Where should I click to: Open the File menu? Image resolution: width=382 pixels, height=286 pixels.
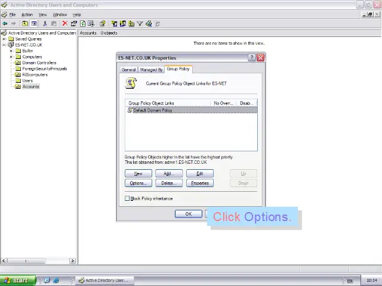coord(13,14)
